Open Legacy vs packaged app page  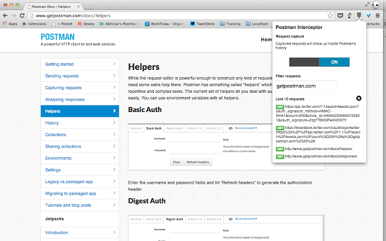tap(80, 182)
